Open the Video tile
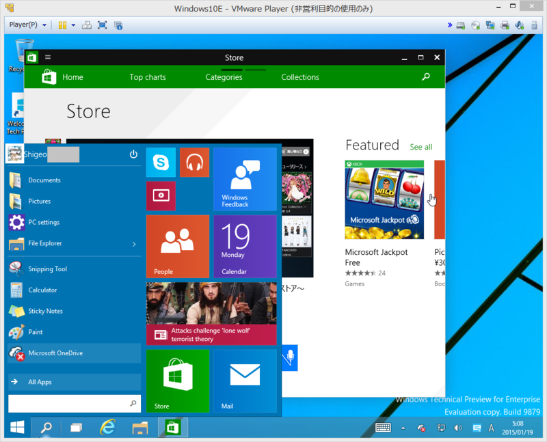Image resolution: width=547 pixels, height=442 pixels. tap(161, 195)
